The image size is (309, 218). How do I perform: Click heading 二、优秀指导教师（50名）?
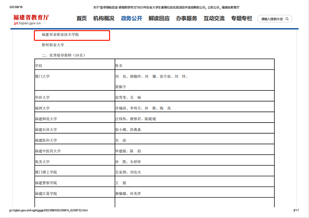(63, 55)
